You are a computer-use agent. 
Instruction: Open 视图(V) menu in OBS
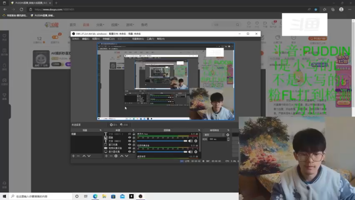pyautogui.click(x=96, y=39)
